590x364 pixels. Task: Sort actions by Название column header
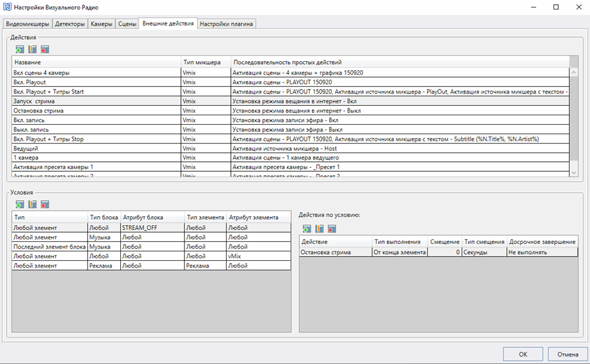pyautogui.click(x=97, y=62)
